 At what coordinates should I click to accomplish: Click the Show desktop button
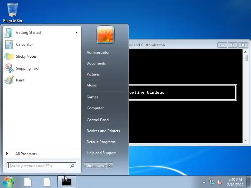pos(249,182)
